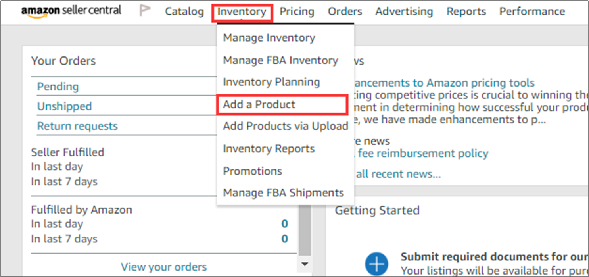Click the Return requests link
Image resolution: width=589 pixels, height=277 pixels.
click(x=77, y=126)
